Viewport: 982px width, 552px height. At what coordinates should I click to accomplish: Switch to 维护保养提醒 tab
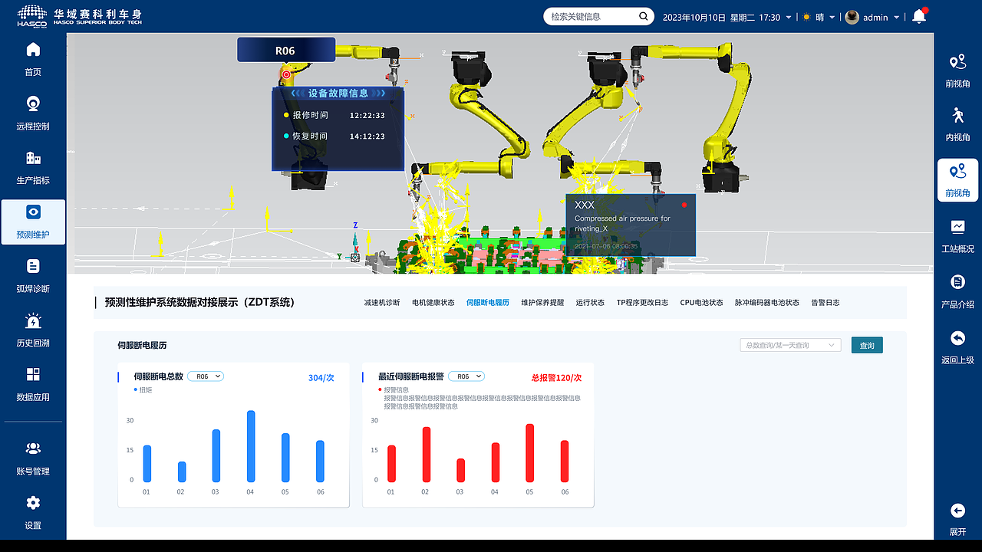542,303
